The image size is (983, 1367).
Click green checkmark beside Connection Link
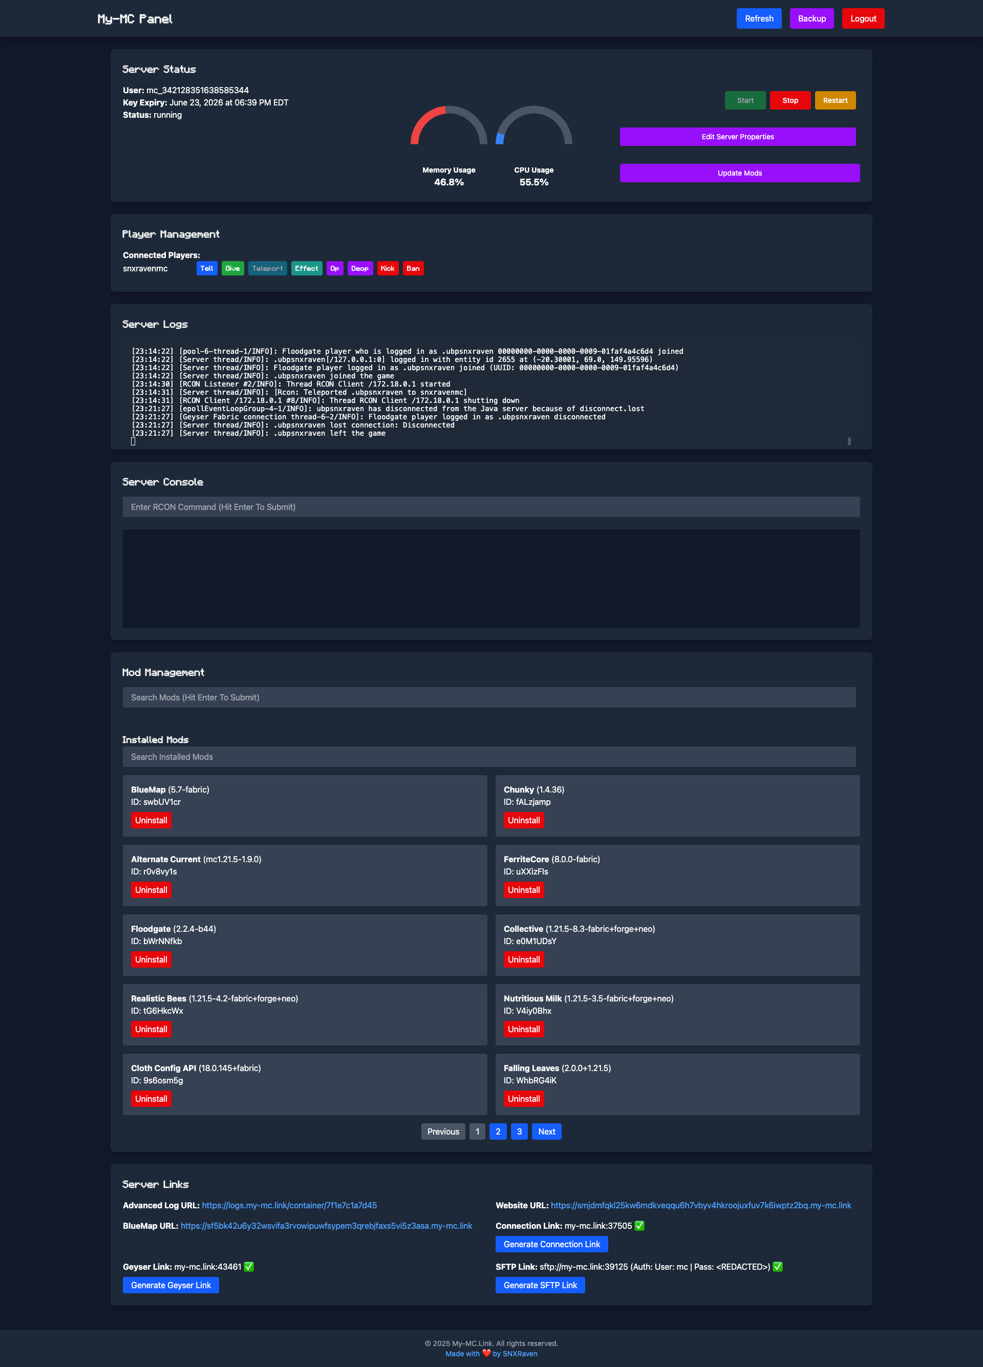pyautogui.click(x=639, y=1226)
